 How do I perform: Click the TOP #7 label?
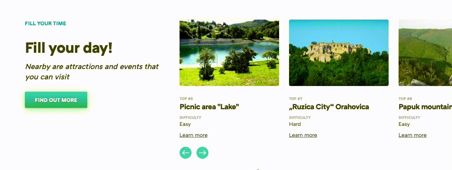[296, 99]
